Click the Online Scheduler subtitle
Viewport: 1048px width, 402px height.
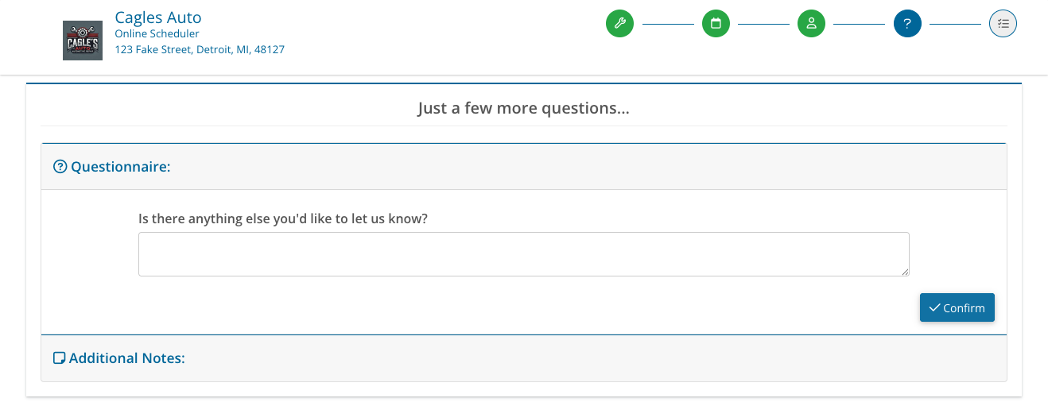click(157, 34)
